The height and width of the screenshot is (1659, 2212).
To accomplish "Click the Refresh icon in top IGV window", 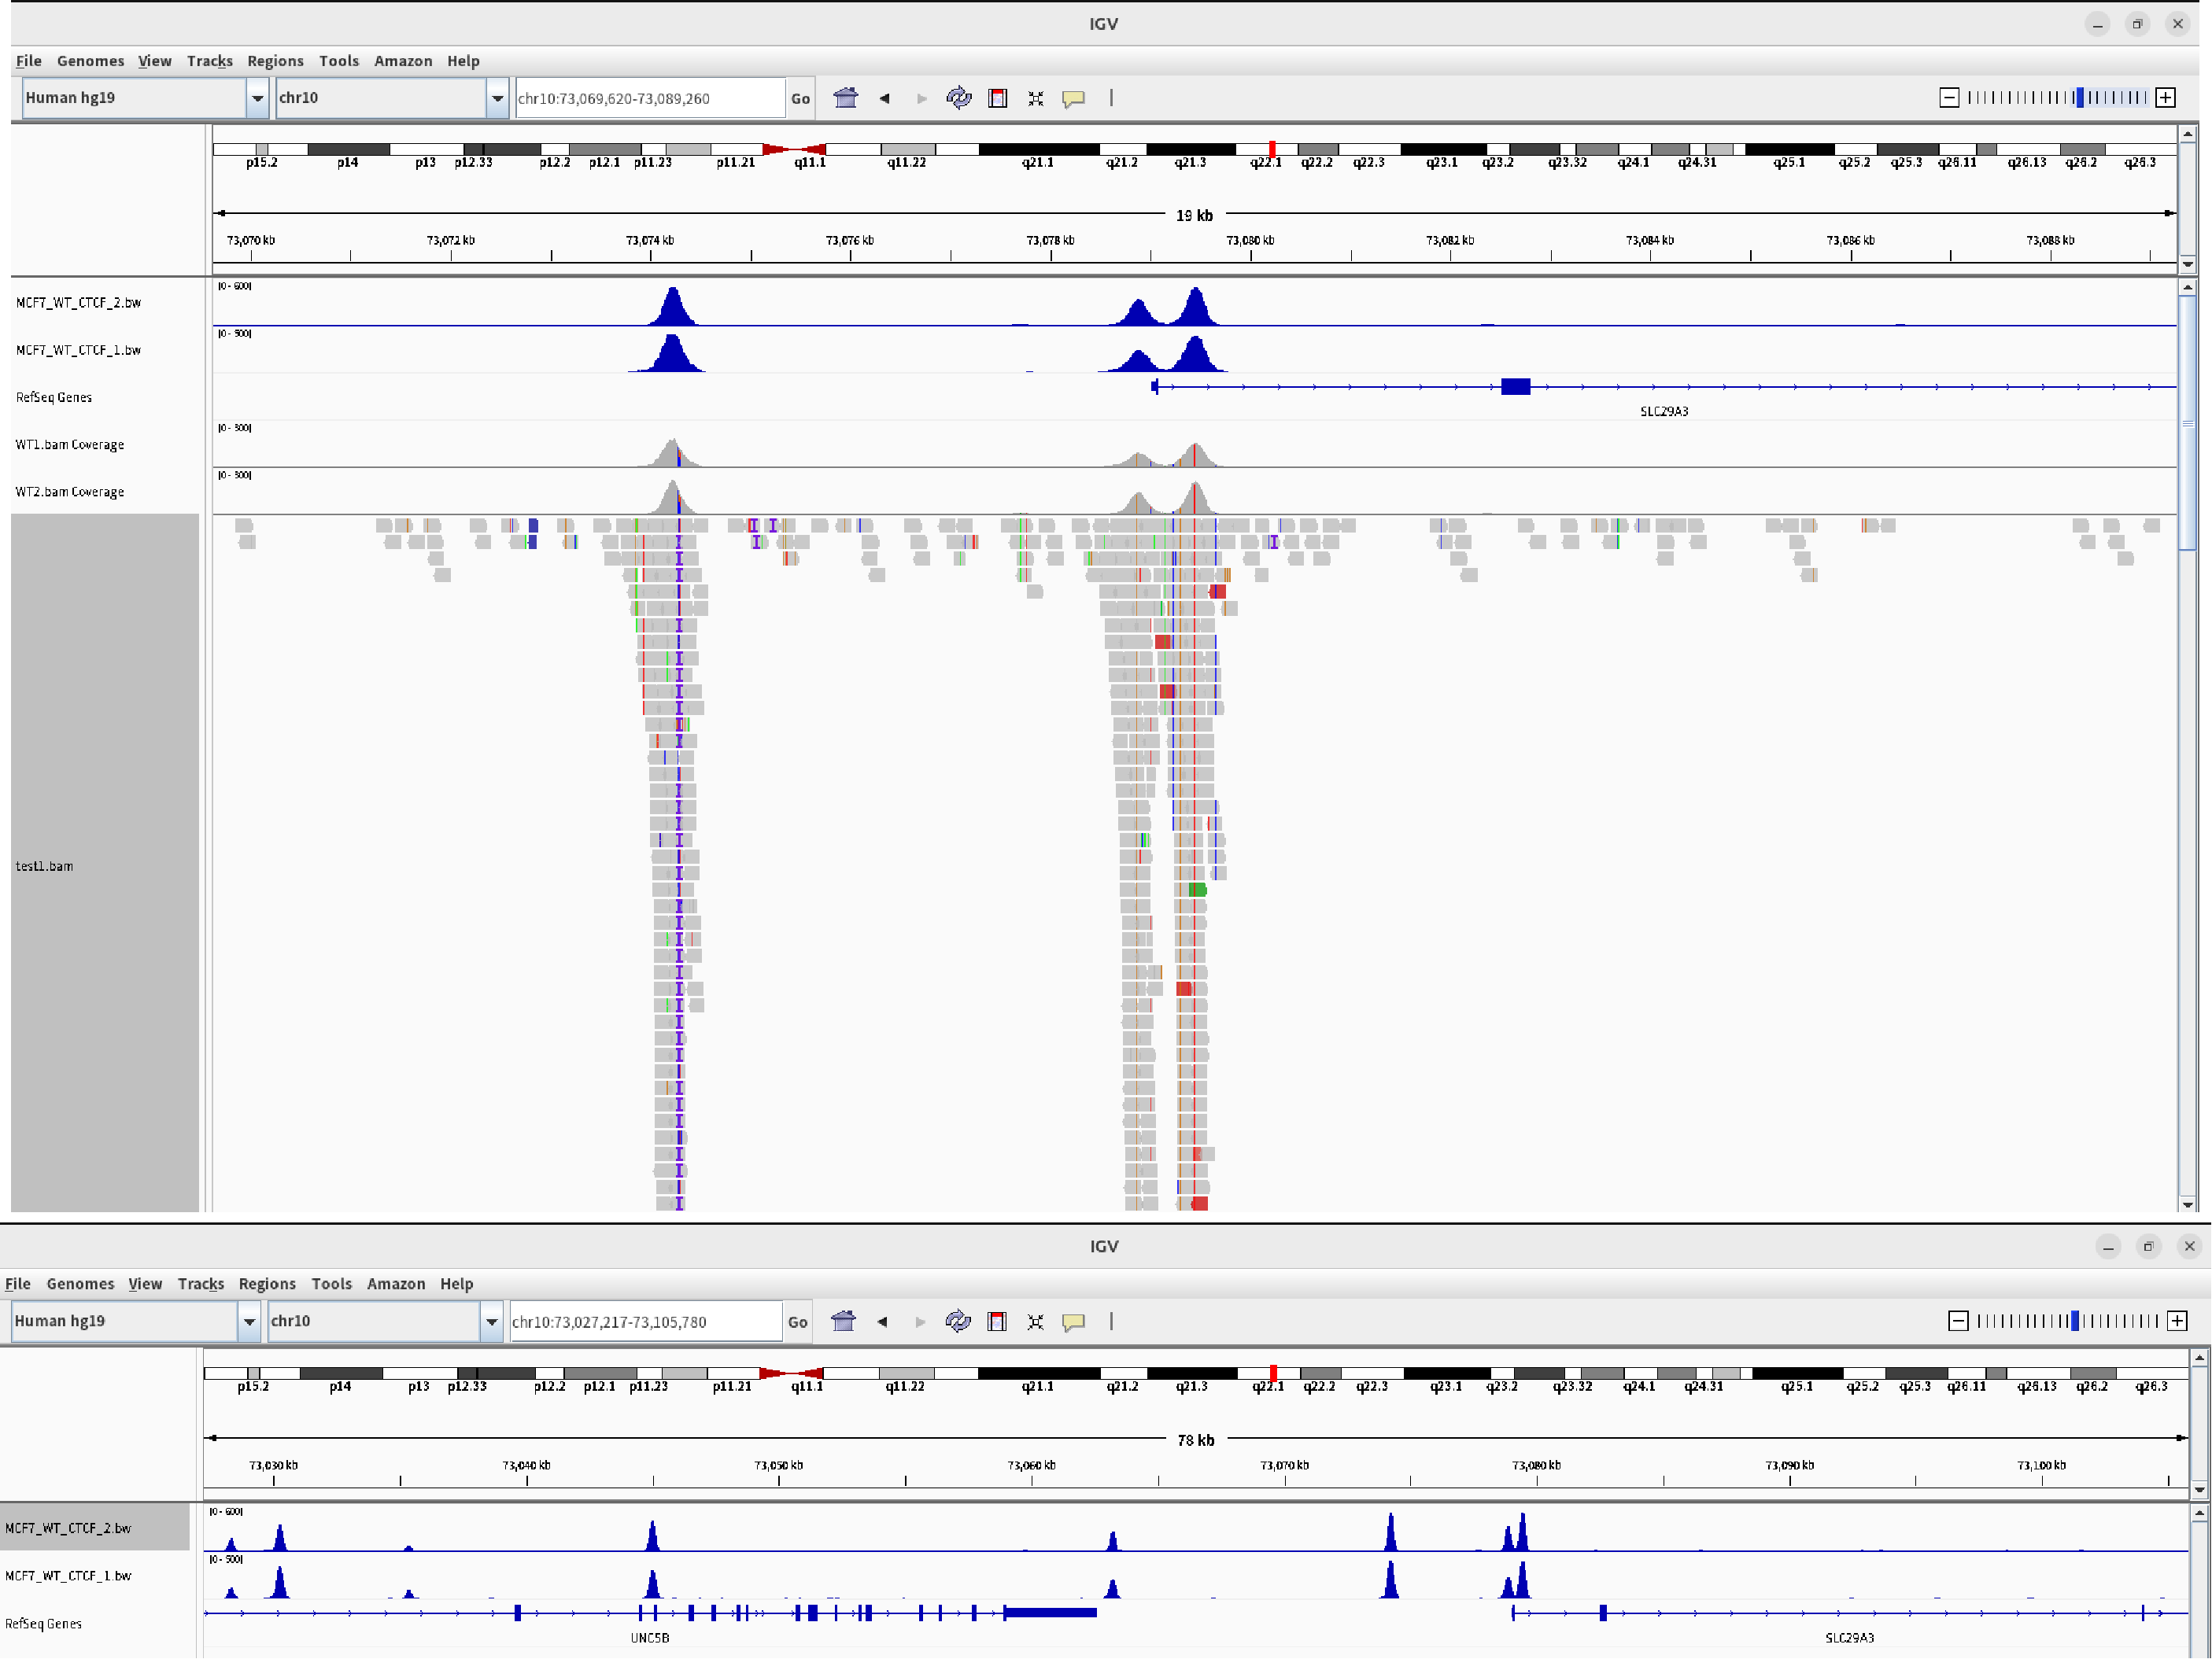I will pyautogui.click(x=958, y=98).
